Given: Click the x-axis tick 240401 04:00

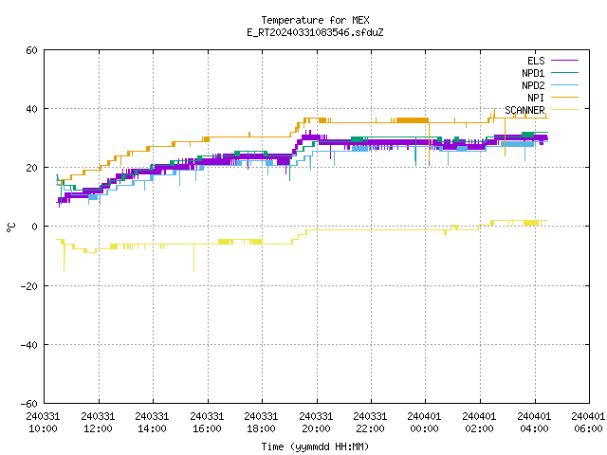Looking at the screenshot, I should coord(535,423).
